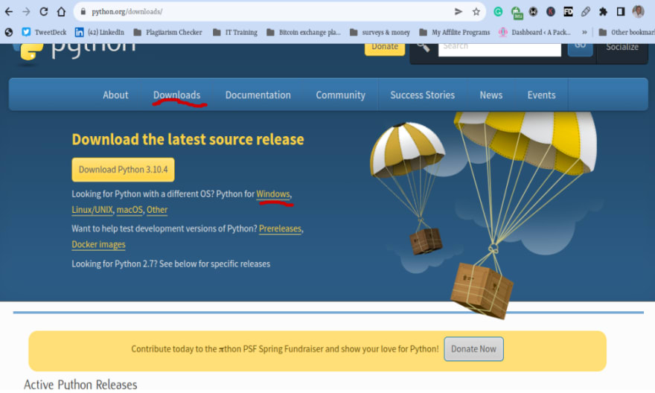Click the GO search button

click(x=581, y=49)
